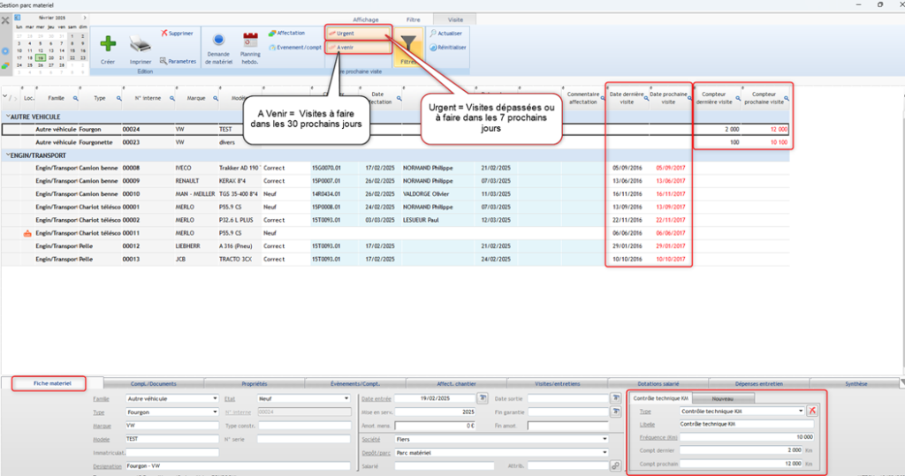The height and width of the screenshot is (476, 905).
Task: Click the Nouveau tab in contrôle panel
Action: click(723, 398)
